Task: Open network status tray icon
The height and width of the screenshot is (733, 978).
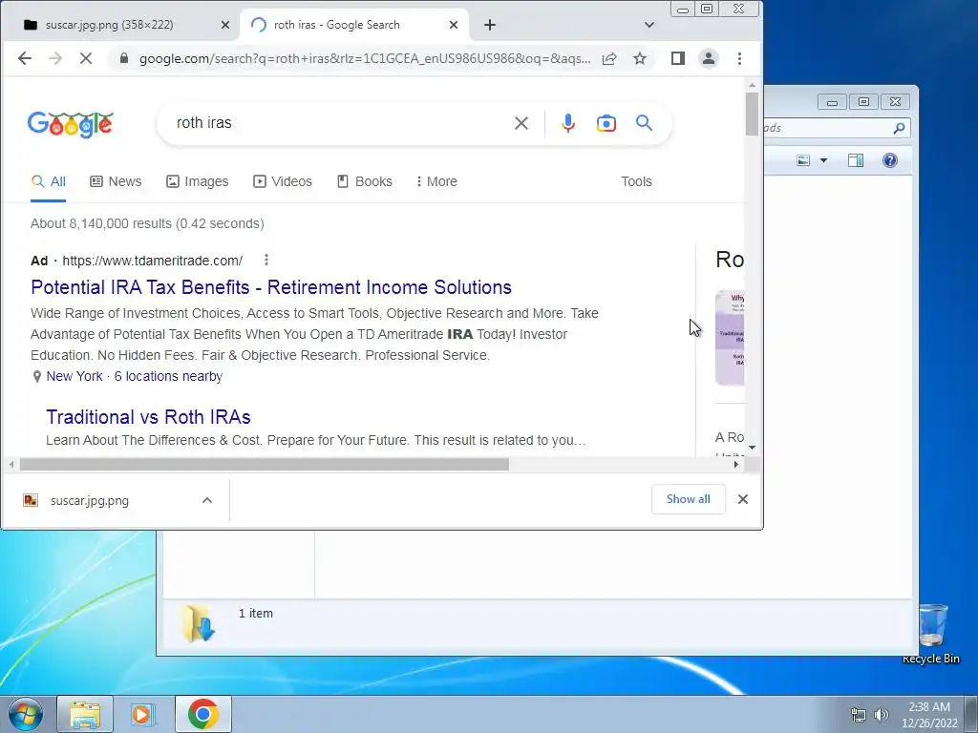Action: pos(859,715)
